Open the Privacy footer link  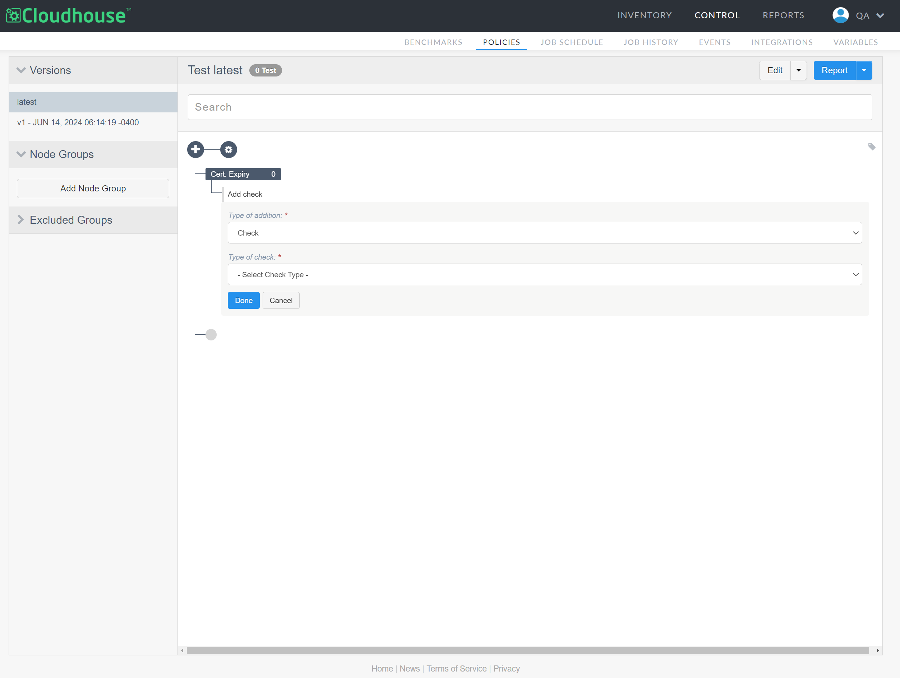[506, 669]
